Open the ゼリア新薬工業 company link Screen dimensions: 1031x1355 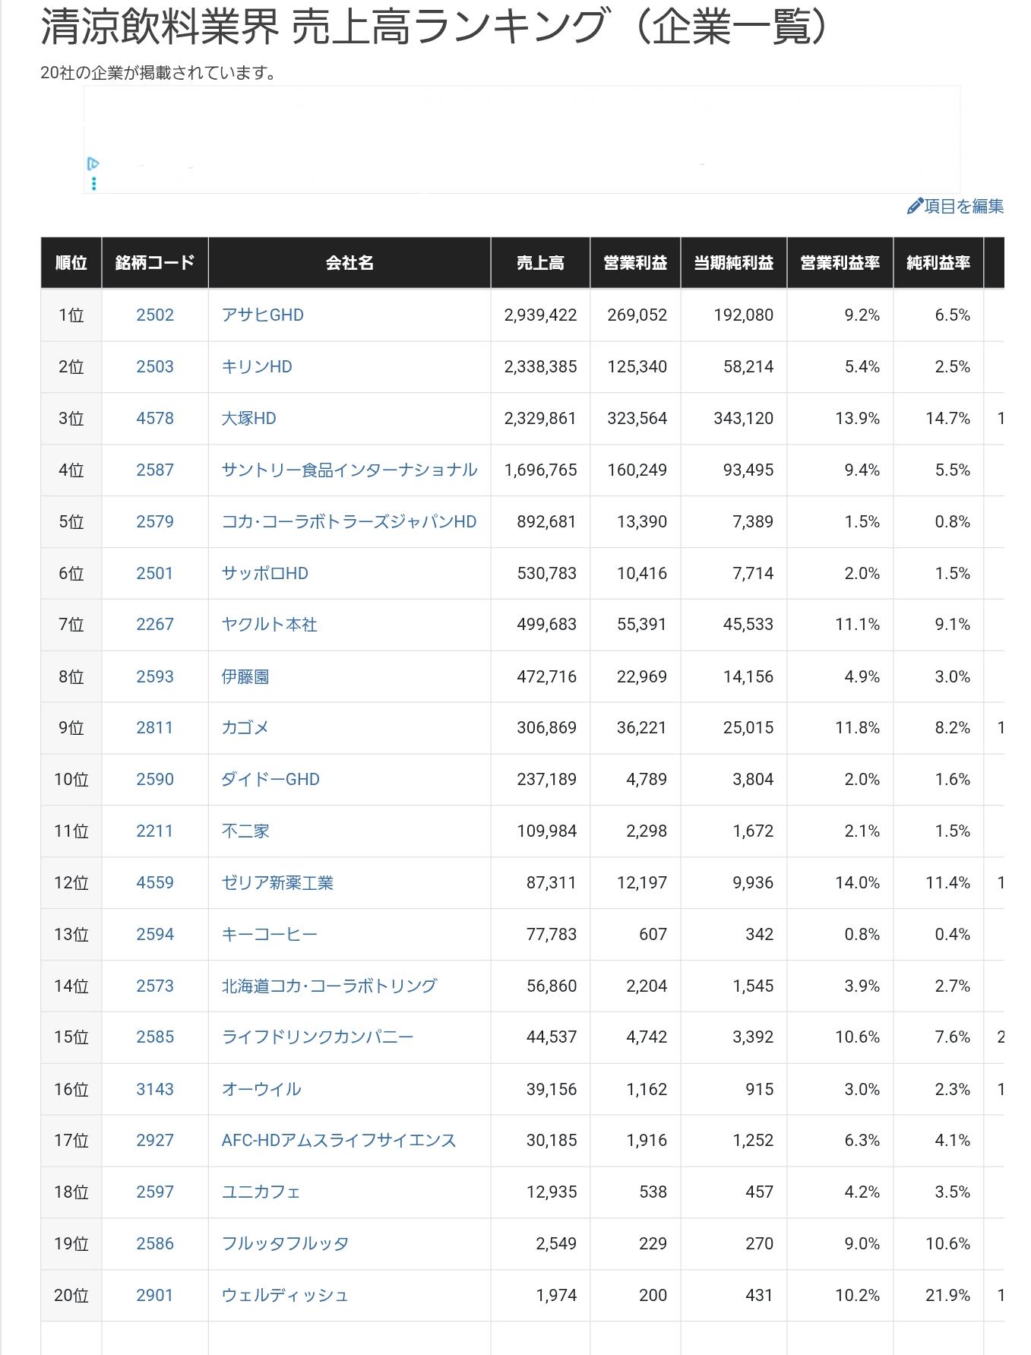277,882
